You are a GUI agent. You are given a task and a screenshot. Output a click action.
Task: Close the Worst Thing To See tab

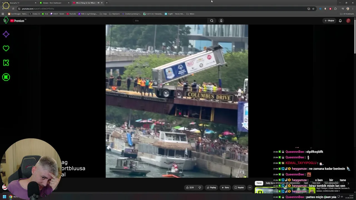click(102, 3)
